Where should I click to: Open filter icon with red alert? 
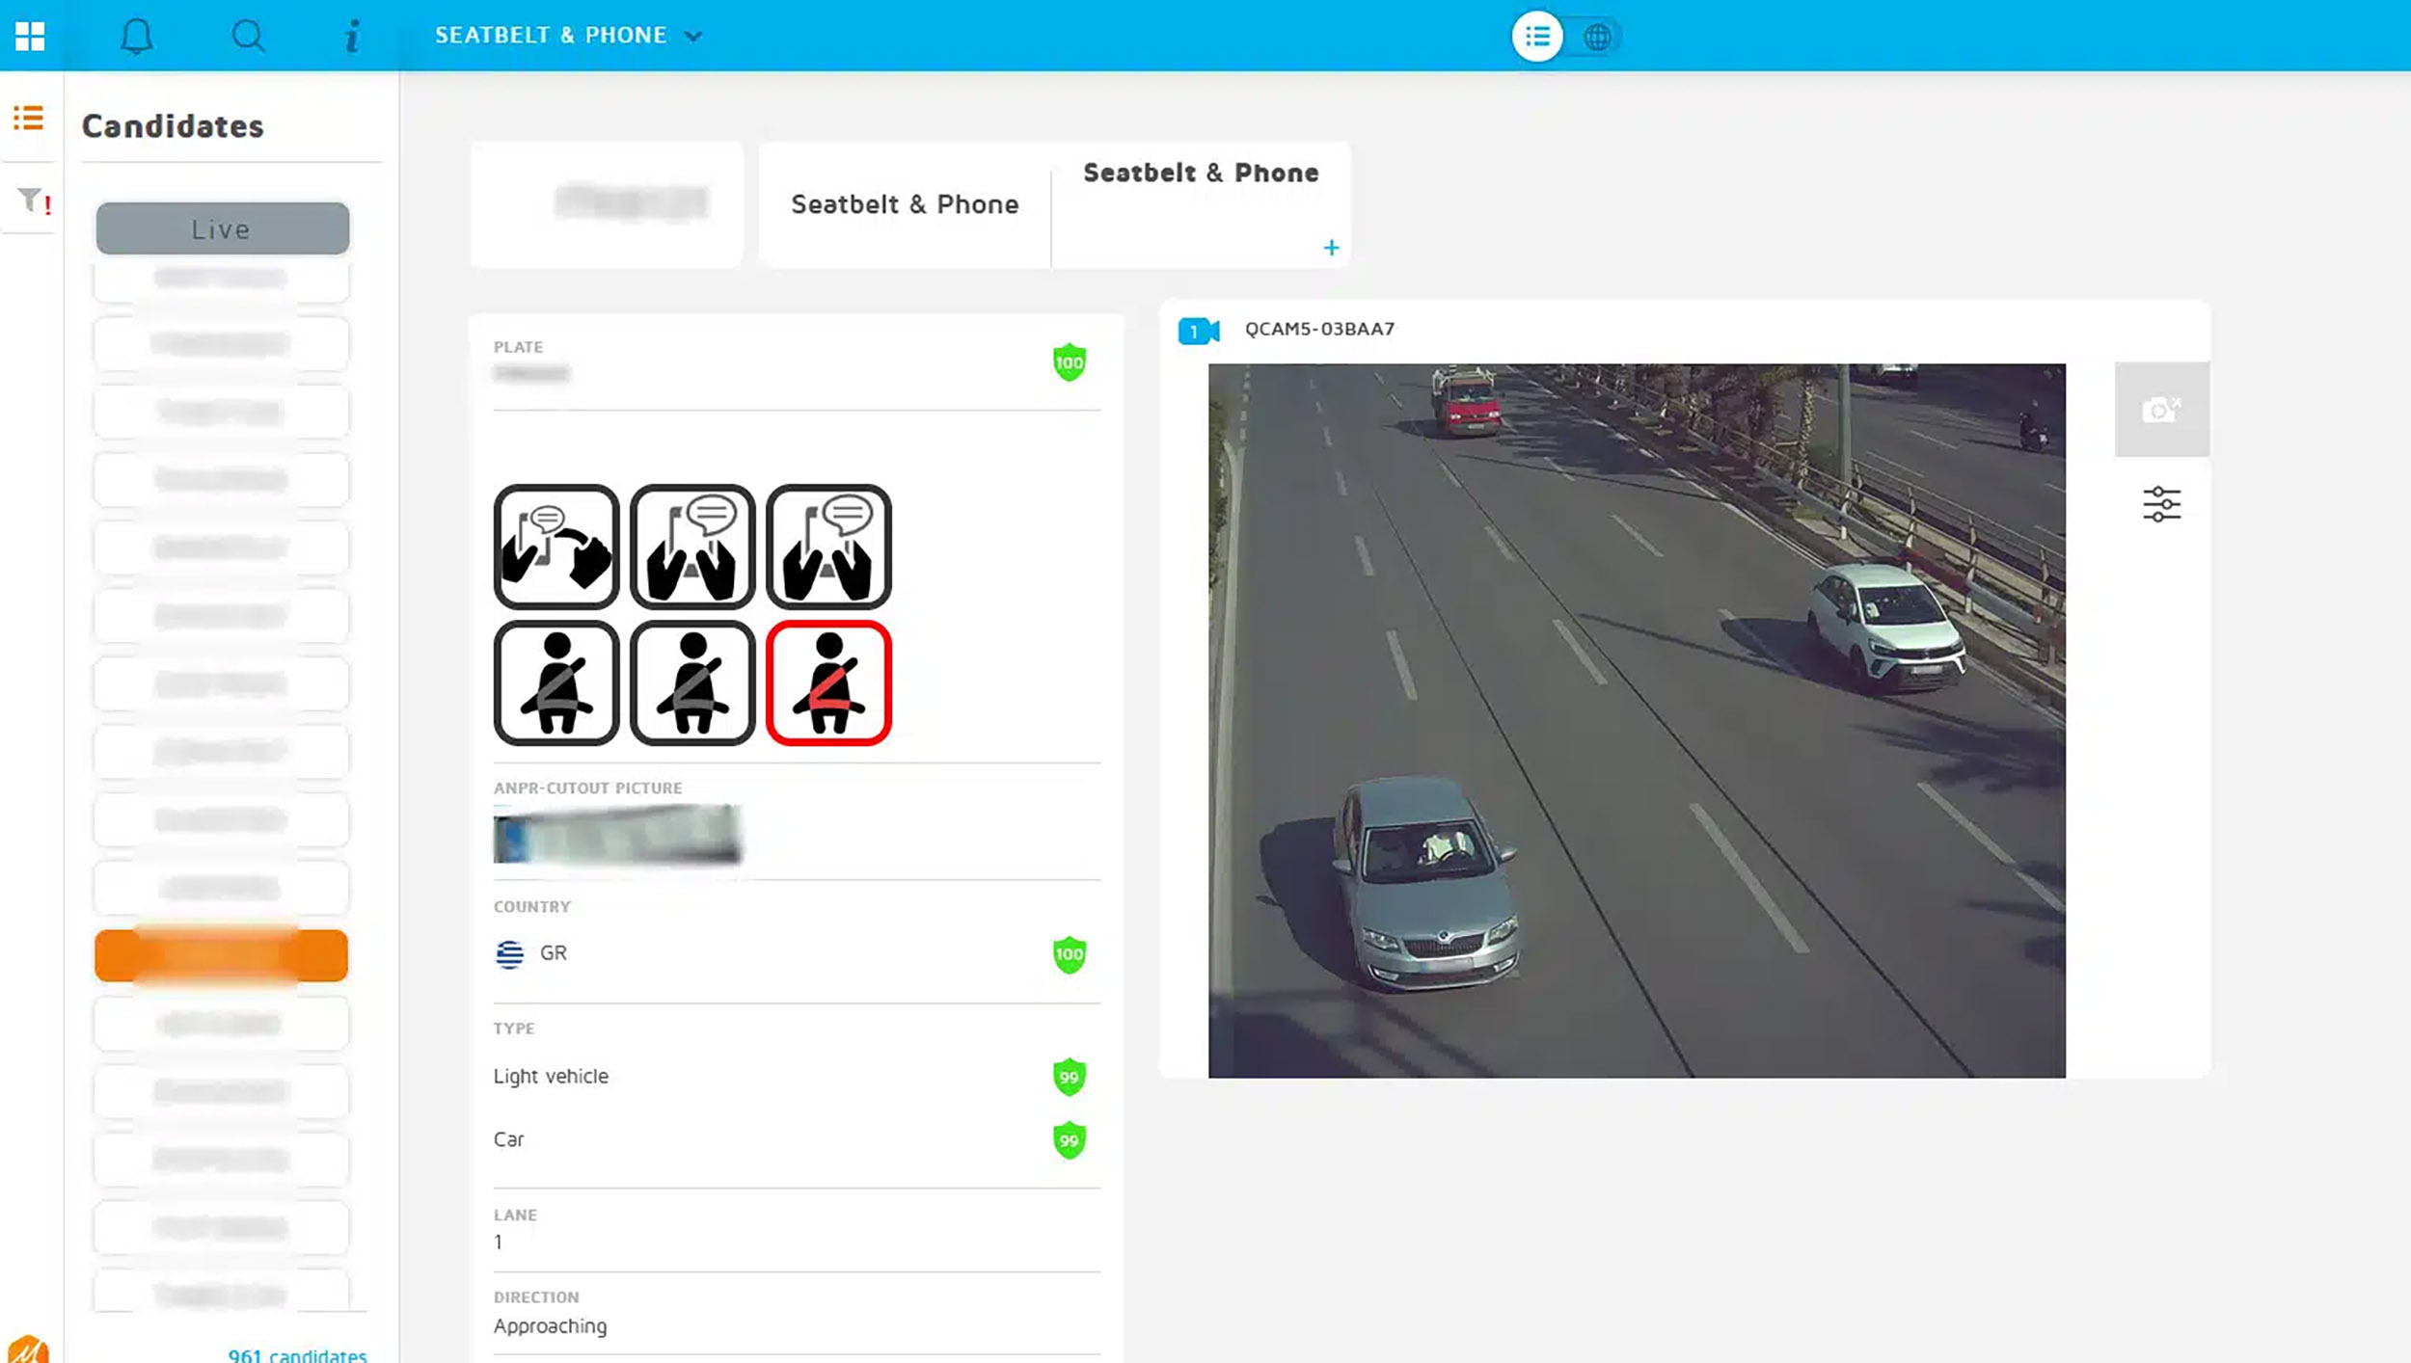tap(32, 200)
